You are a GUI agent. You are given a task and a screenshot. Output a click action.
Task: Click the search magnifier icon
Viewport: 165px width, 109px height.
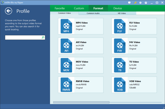coord(43,37)
